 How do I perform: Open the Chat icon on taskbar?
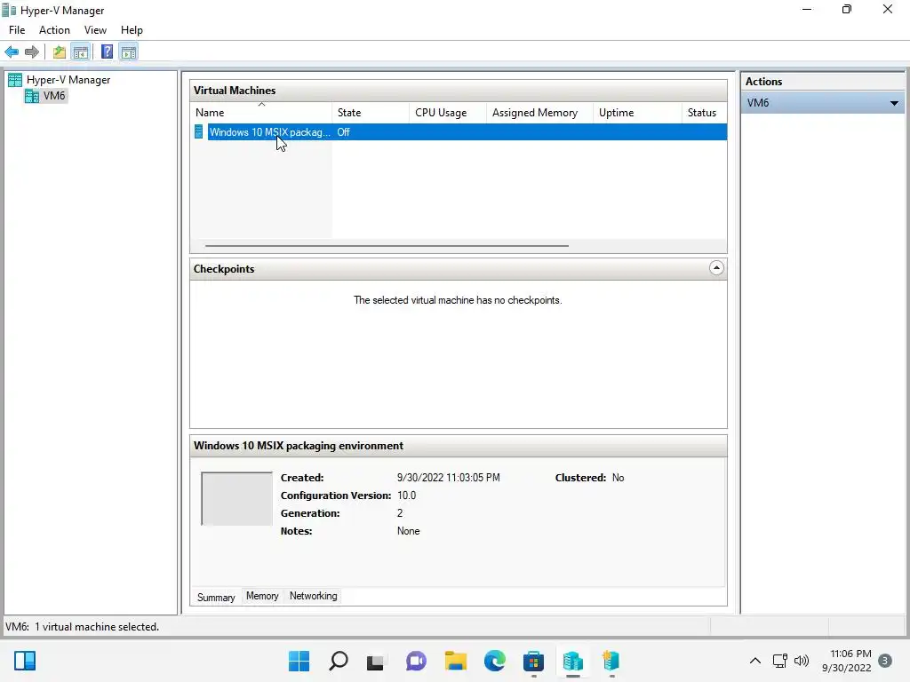(x=416, y=661)
